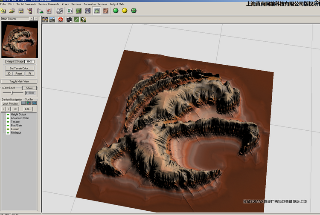The height and width of the screenshot is (215, 320).
Task: Click the device Edit... button
Action: coord(28,109)
